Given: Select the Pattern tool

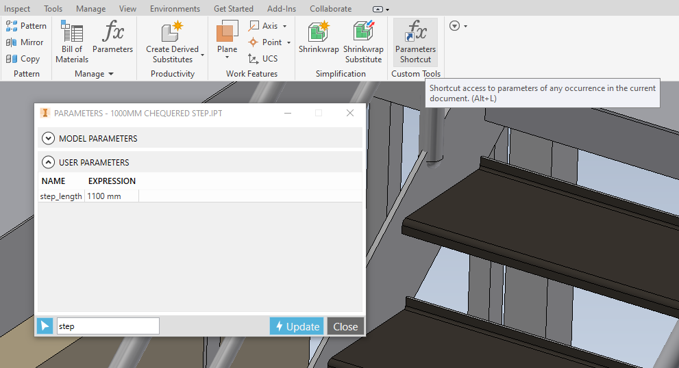Looking at the screenshot, I should click(26, 26).
